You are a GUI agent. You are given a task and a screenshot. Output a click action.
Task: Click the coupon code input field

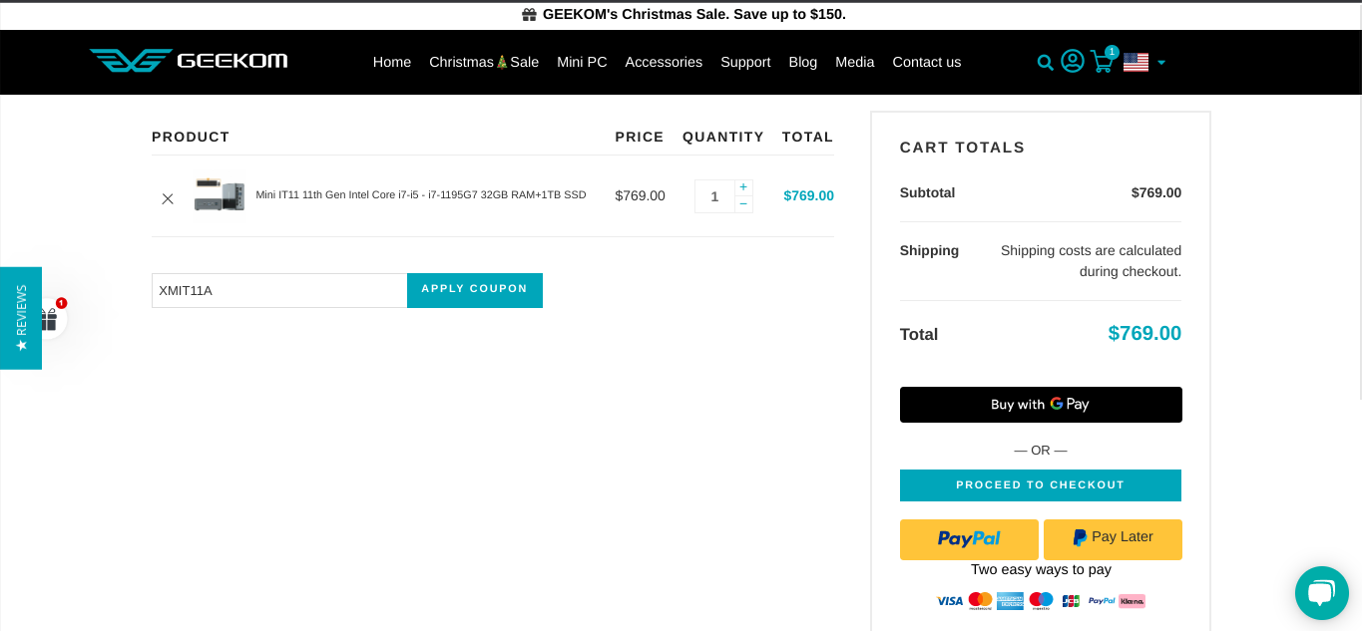pos(279,290)
